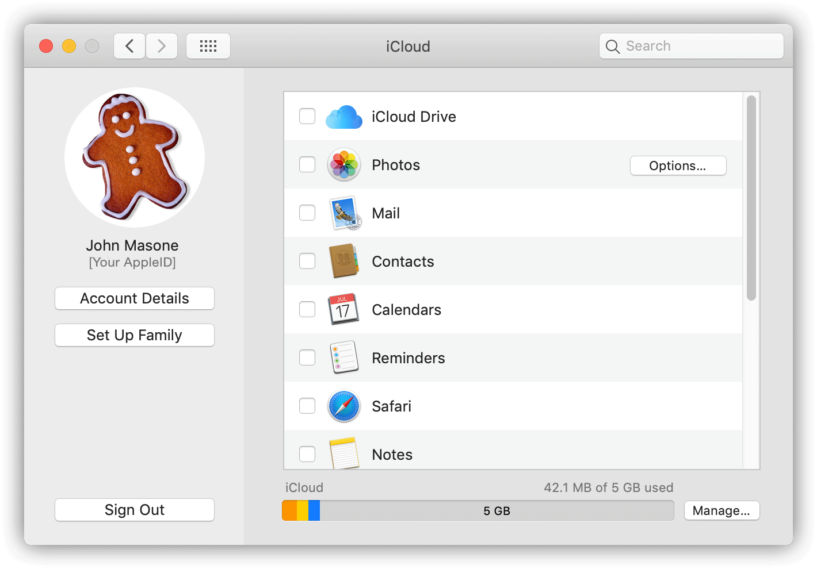
Task: Click the Safari compass icon
Action: tap(344, 406)
